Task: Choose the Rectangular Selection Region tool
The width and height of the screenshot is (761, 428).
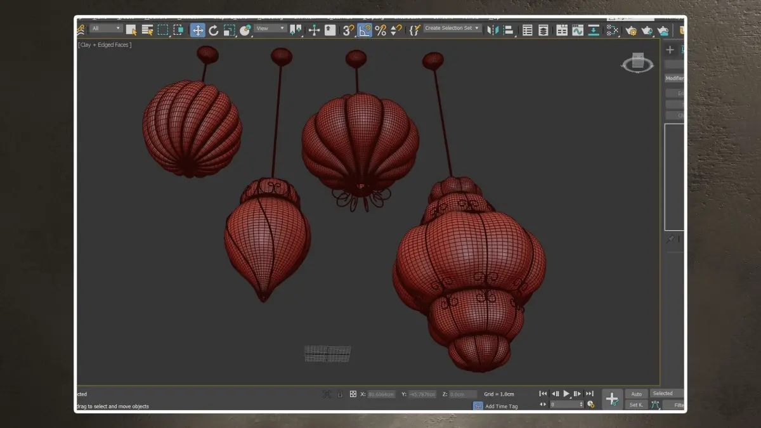Action: pyautogui.click(x=163, y=30)
